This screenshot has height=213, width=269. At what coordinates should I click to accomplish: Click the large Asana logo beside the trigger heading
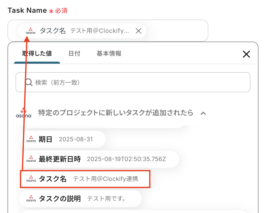(23, 113)
